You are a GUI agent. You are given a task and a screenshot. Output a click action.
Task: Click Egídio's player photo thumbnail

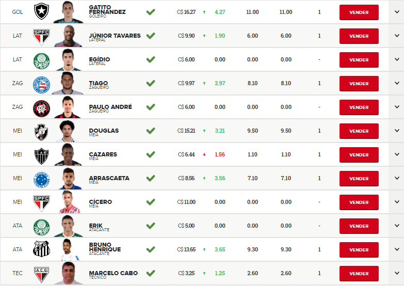[68, 59]
